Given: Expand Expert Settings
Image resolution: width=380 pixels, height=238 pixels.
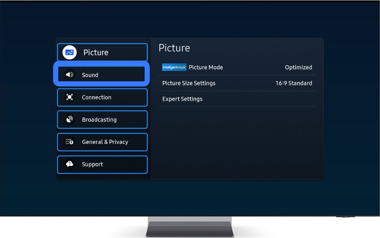Looking at the screenshot, I should (182, 99).
